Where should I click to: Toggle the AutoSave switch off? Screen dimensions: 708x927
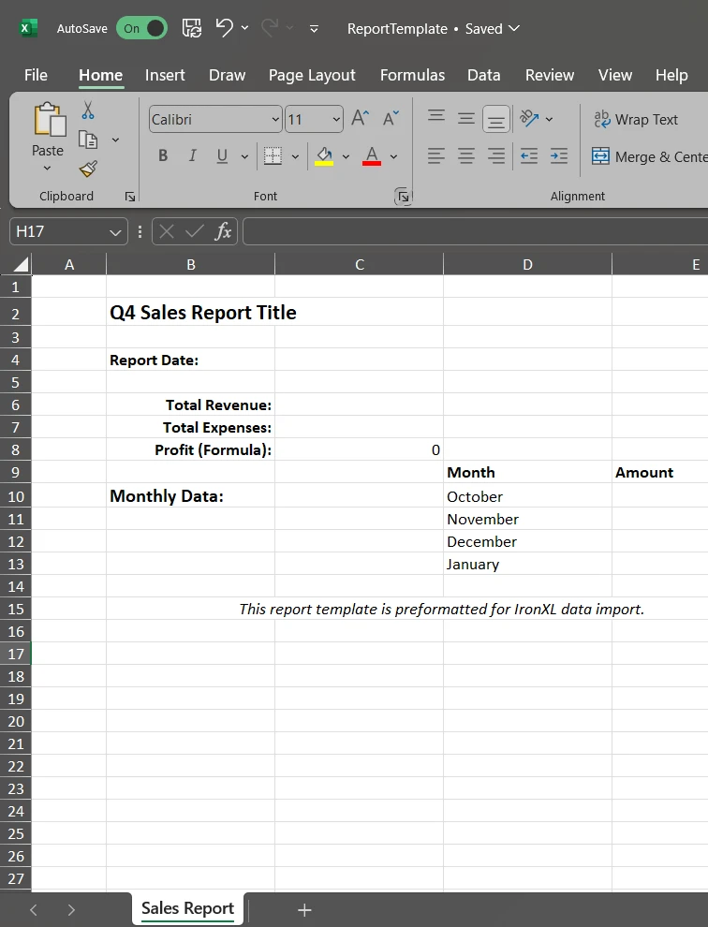tap(141, 28)
